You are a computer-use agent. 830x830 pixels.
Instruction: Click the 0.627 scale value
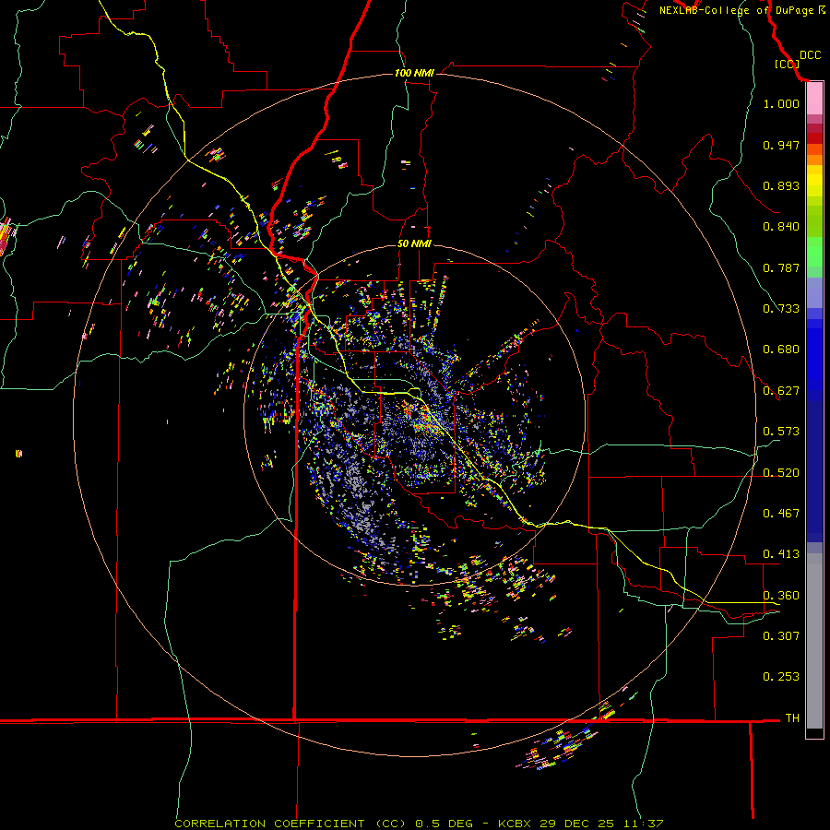pos(781,391)
